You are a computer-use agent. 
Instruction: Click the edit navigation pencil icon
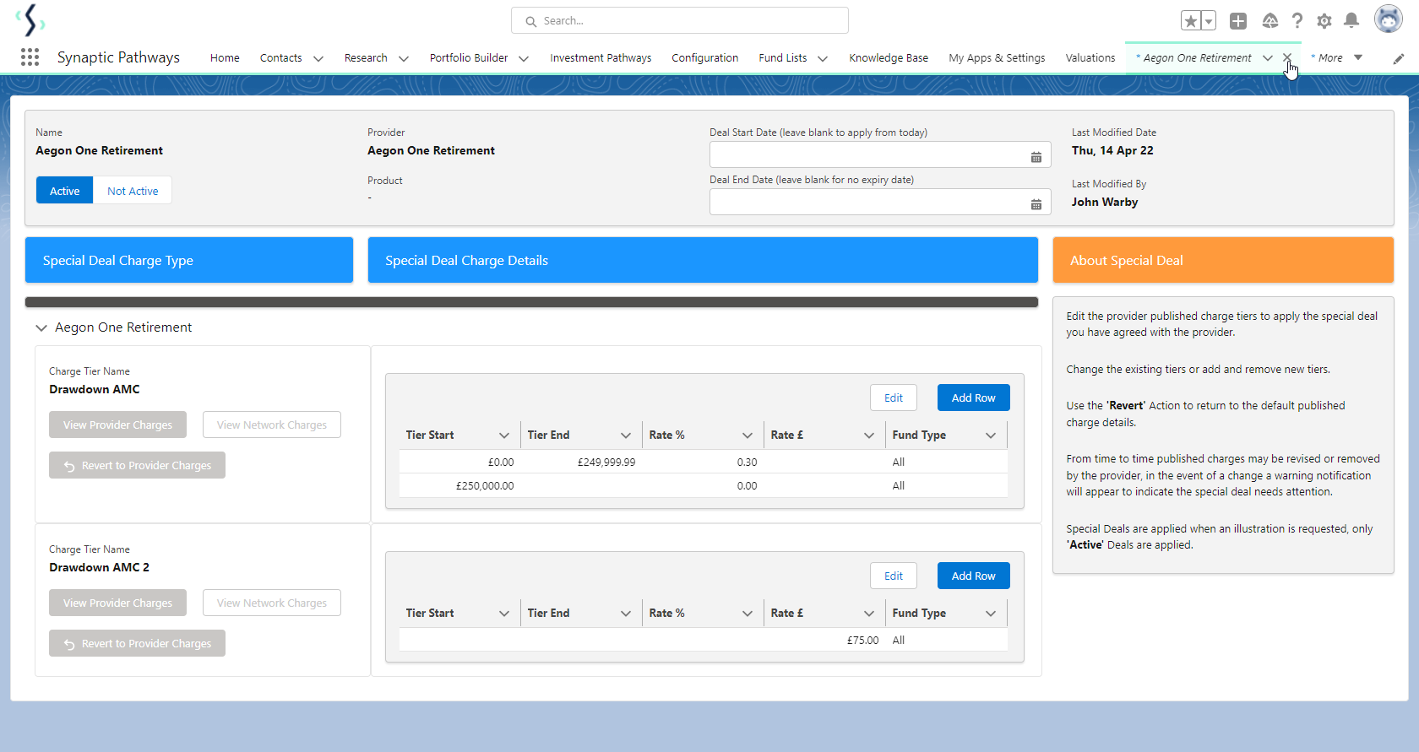tap(1399, 58)
